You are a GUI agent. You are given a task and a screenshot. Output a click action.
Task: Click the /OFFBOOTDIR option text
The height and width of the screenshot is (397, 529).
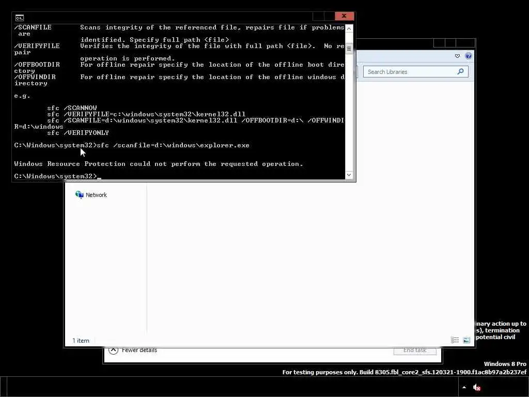click(x=37, y=65)
